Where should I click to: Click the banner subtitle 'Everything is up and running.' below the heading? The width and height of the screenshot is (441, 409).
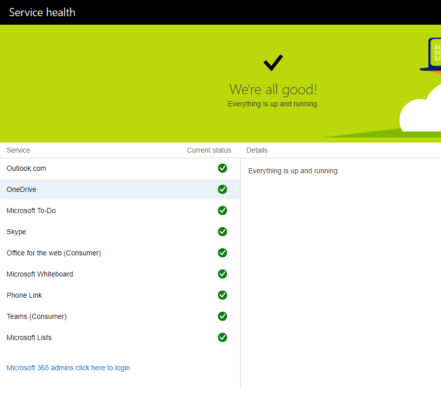pyautogui.click(x=273, y=104)
